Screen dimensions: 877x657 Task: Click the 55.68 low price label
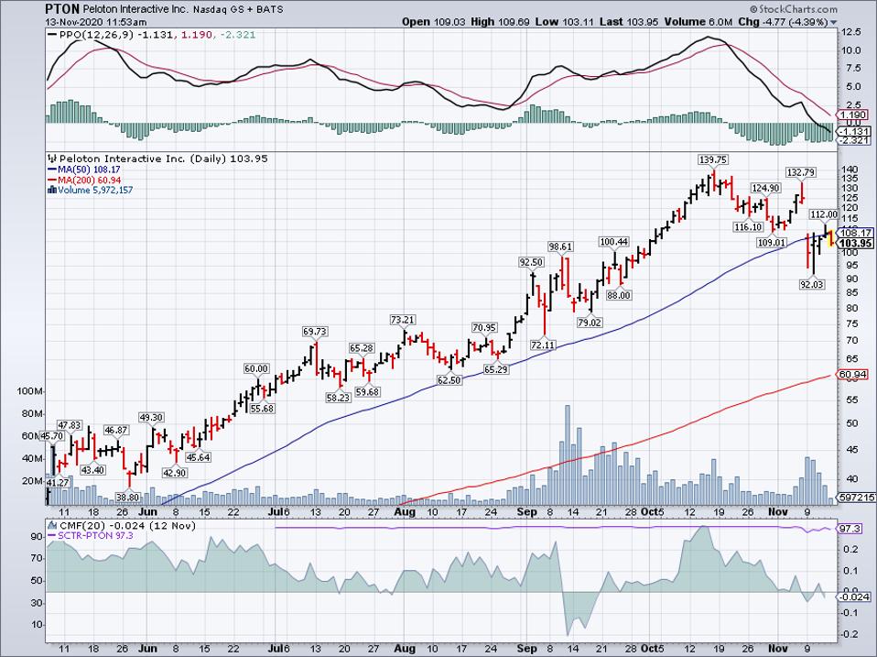coord(262,409)
